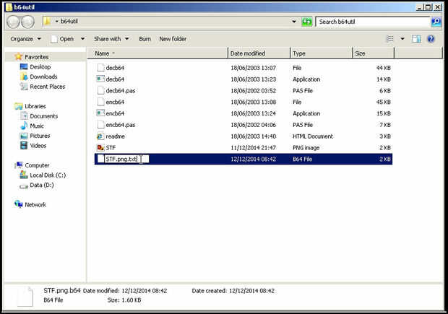Screen dimensions: 448x314
Task: Click the file preview icon in details pane
Action: (x=25, y=296)
